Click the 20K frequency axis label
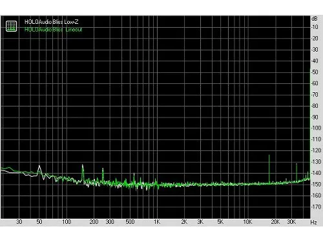This screenshot has height=242, width=323. click(275, 222)
